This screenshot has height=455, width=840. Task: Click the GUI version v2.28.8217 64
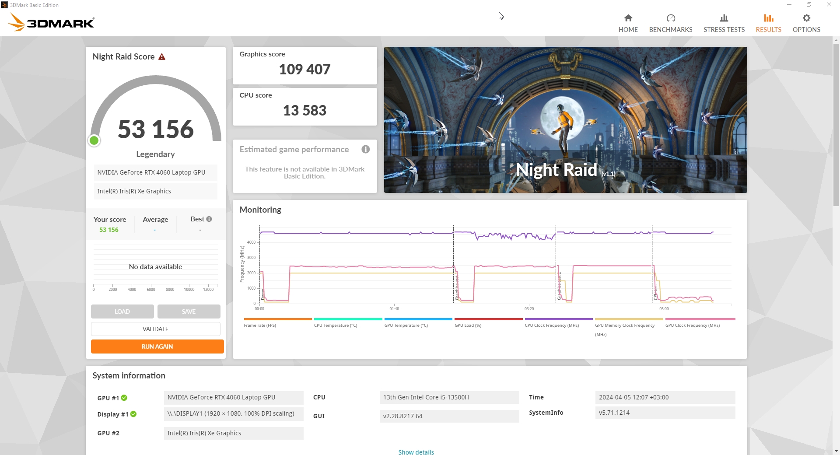449,416
